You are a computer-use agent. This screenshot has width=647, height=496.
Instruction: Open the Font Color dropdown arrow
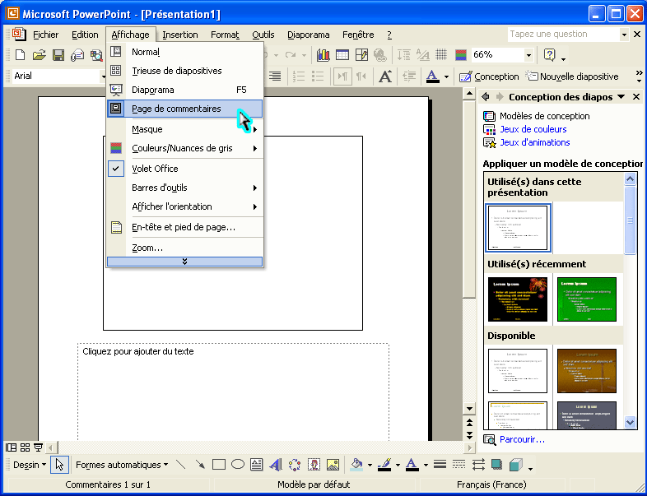[x=446, y=76]
